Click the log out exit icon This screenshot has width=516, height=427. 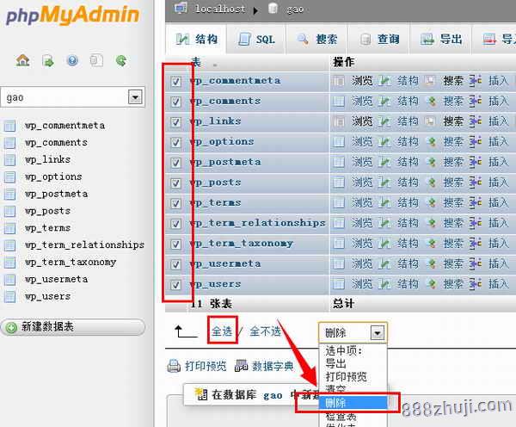(48, 61)
